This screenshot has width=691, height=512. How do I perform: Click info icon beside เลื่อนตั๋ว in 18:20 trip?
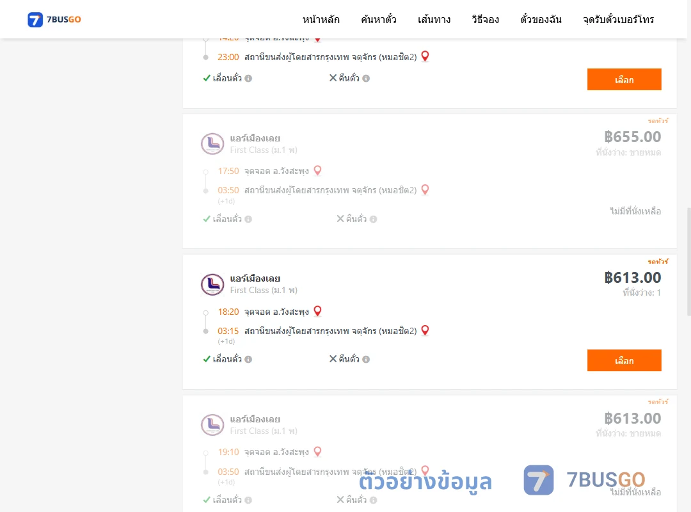[x=248, y=360]
